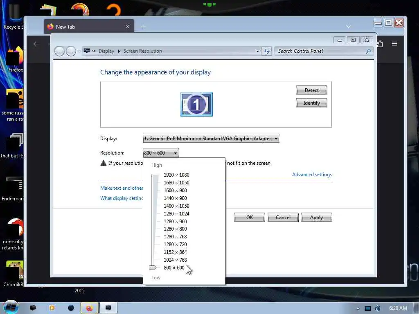
Task: Click the Detect button
Action: (x=311, y=90)
